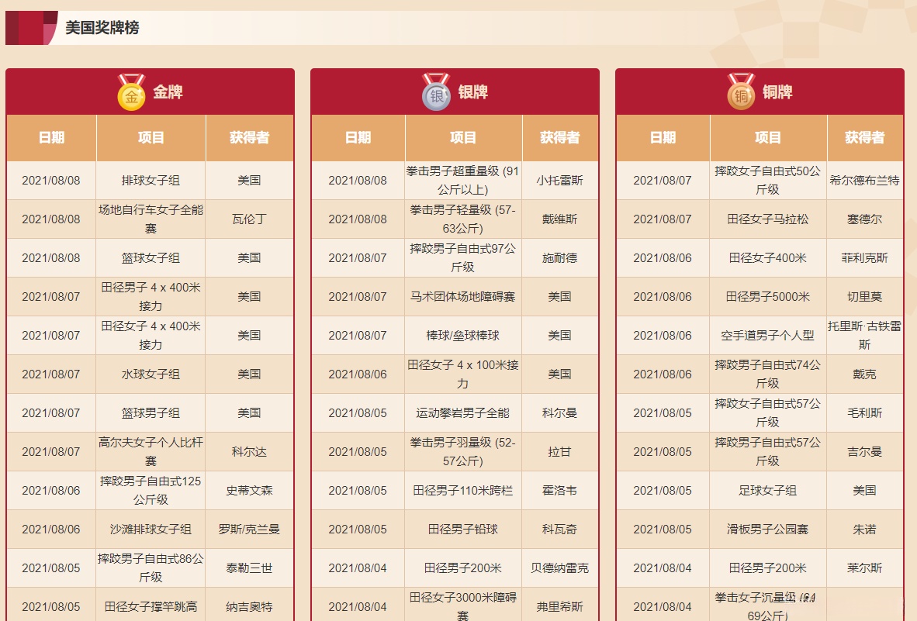Click the bronze medal (铜牌) icon
Viewport: 917px width, 621px height.
(x=740, y=93)
